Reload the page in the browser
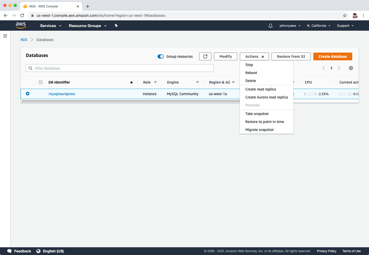 [x=22, y=15]
